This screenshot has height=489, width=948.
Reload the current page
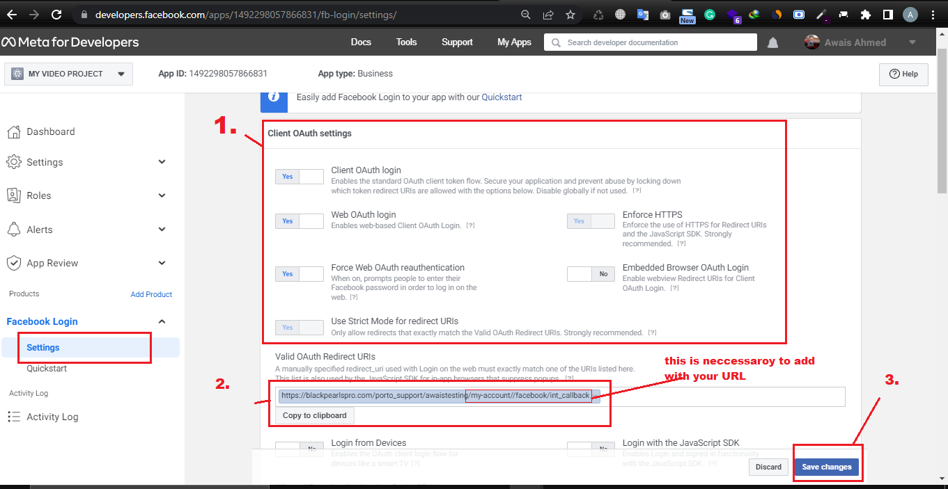coord(56,14)
